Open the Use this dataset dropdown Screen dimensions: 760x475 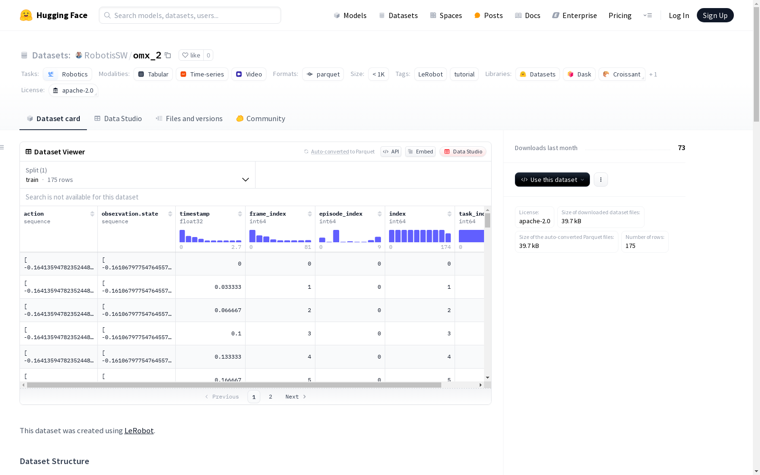552,180
